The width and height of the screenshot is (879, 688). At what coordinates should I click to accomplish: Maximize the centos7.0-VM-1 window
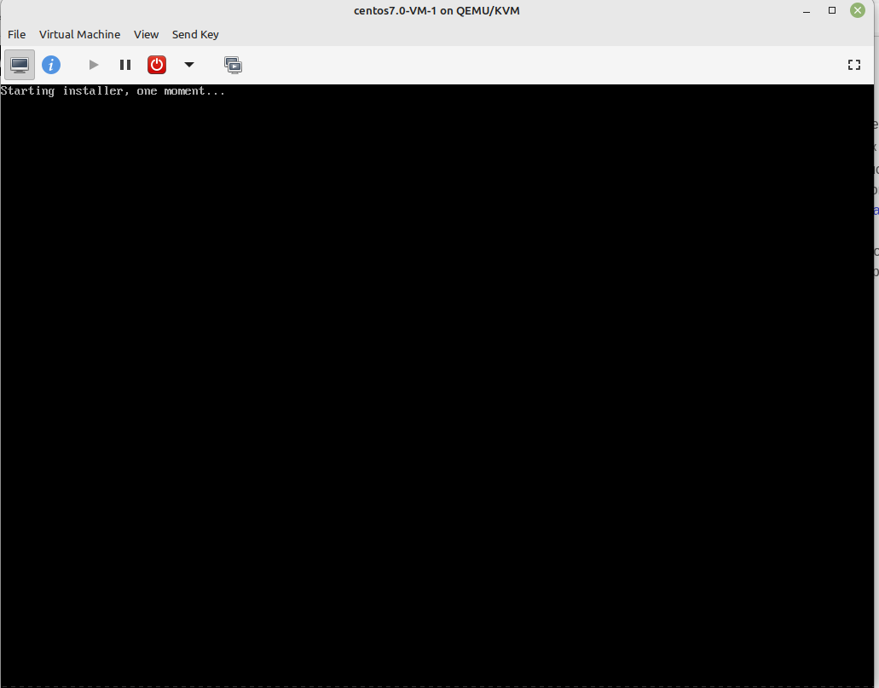832,10
